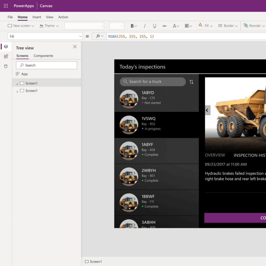Apply Italic formatting
This screenshot has width=266, height=266.
click(145, 26)
